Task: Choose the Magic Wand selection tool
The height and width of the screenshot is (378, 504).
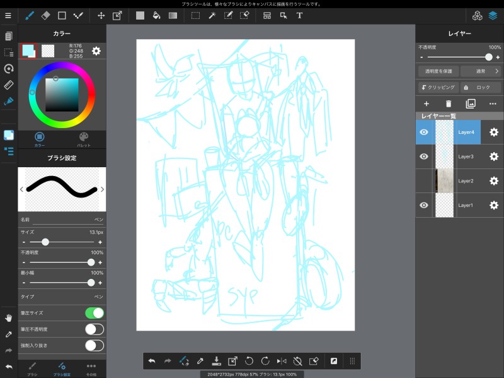Action: (212, 15)
